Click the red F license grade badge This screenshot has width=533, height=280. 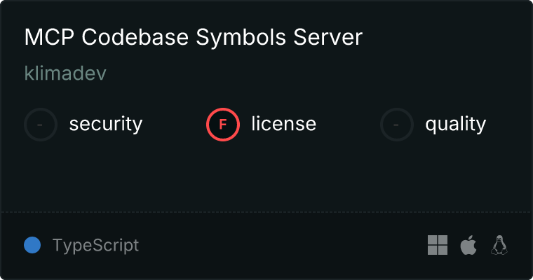(223, 125)
